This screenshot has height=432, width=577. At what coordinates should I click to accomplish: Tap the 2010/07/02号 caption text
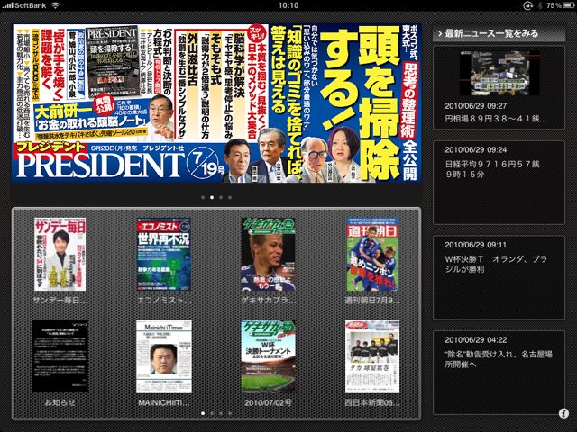(268, 402)
